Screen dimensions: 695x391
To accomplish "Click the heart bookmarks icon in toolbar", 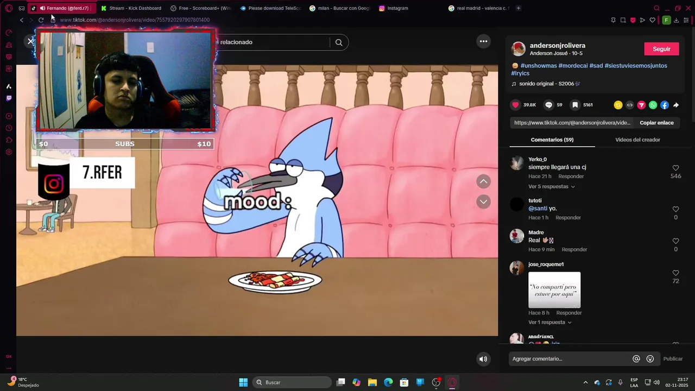I will tap(652, 20).
